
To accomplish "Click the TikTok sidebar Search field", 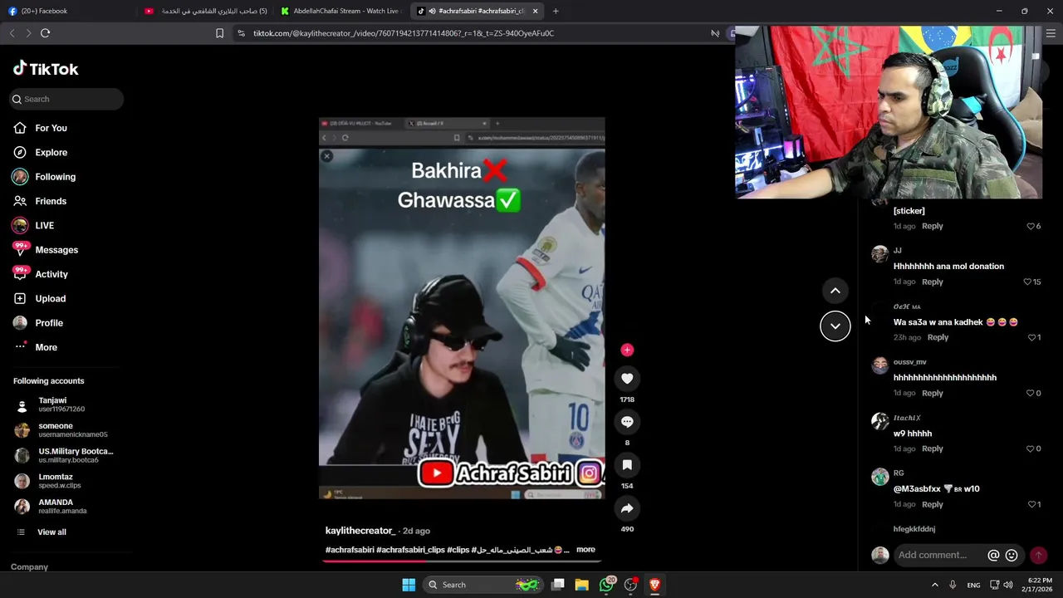I will [x=66, y=99].
